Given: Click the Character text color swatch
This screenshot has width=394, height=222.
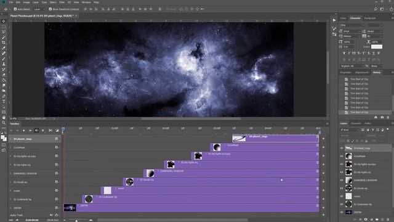Looking at the screenshot, I should click(x=377, y=47).
